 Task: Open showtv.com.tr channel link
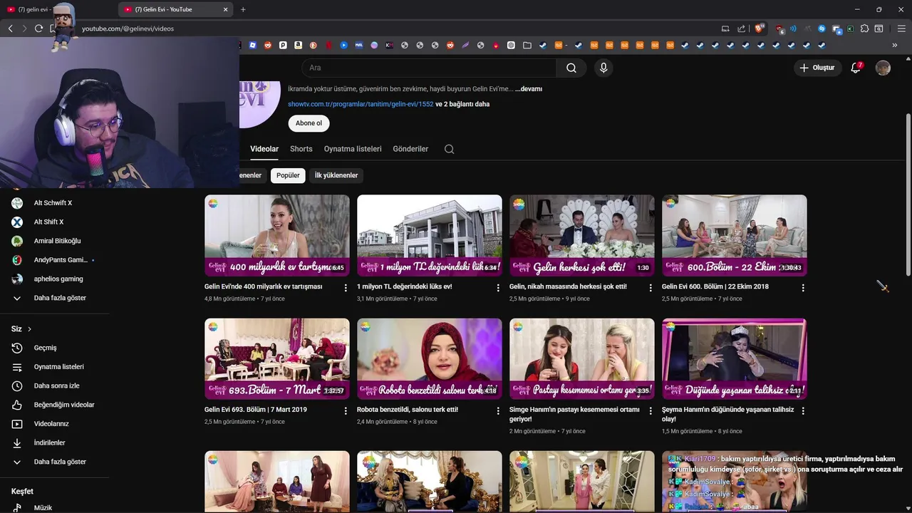[x=361, y=104]
